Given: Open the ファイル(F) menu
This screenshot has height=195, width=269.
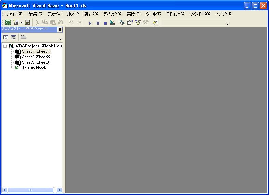Looking at the screenshot, I should tap(15, 14).
